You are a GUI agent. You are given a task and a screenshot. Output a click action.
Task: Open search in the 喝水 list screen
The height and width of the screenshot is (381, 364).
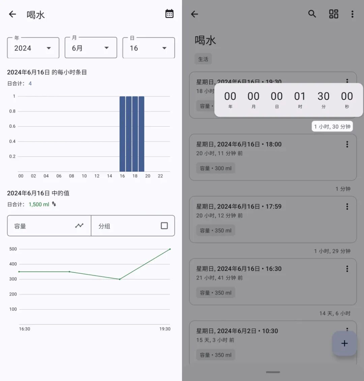pyautogui.click(x=312, y=14)
